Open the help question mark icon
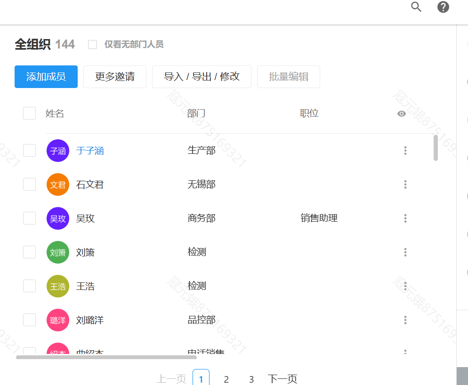Image resolution: width=468 pixels, height=385 pixels. pyautogui.click(x=443, y=7)
